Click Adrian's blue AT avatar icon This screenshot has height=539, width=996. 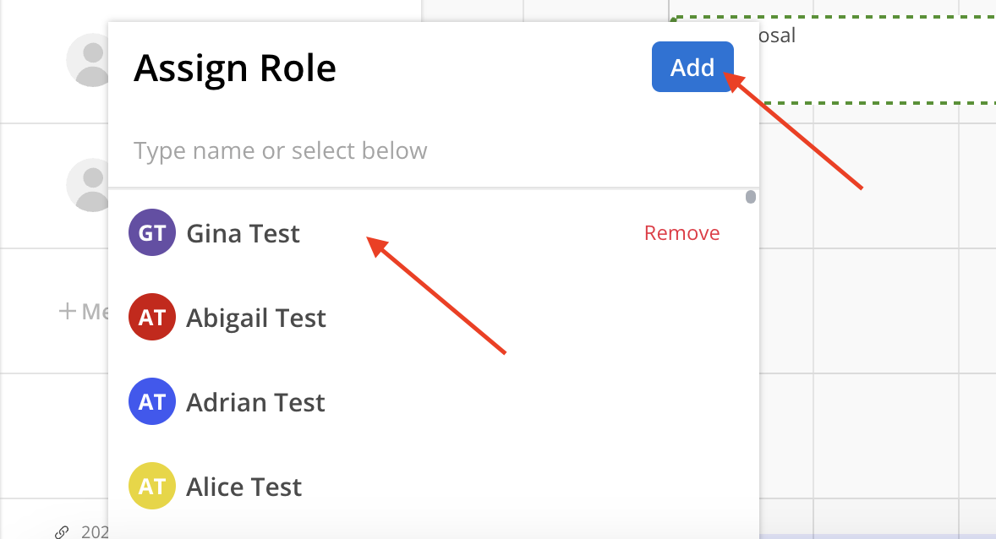point(152,402)
